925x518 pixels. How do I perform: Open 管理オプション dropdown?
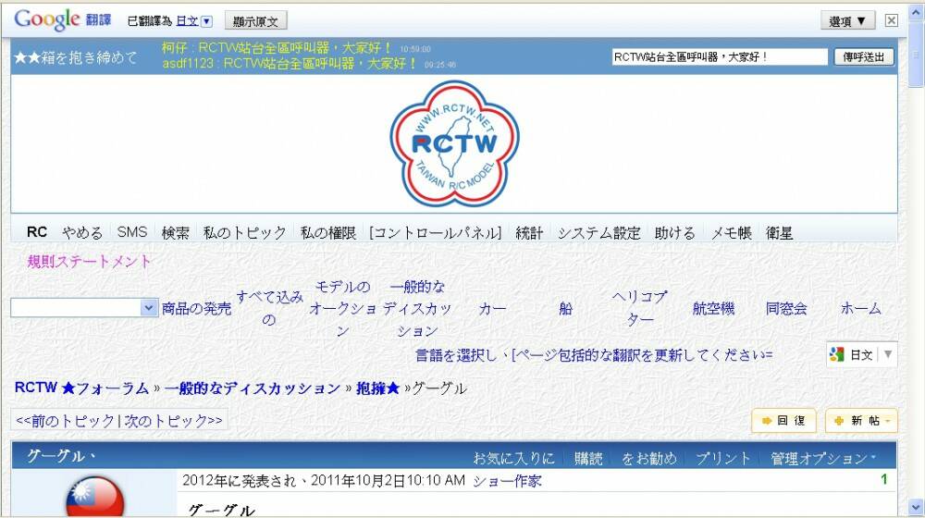823,459
